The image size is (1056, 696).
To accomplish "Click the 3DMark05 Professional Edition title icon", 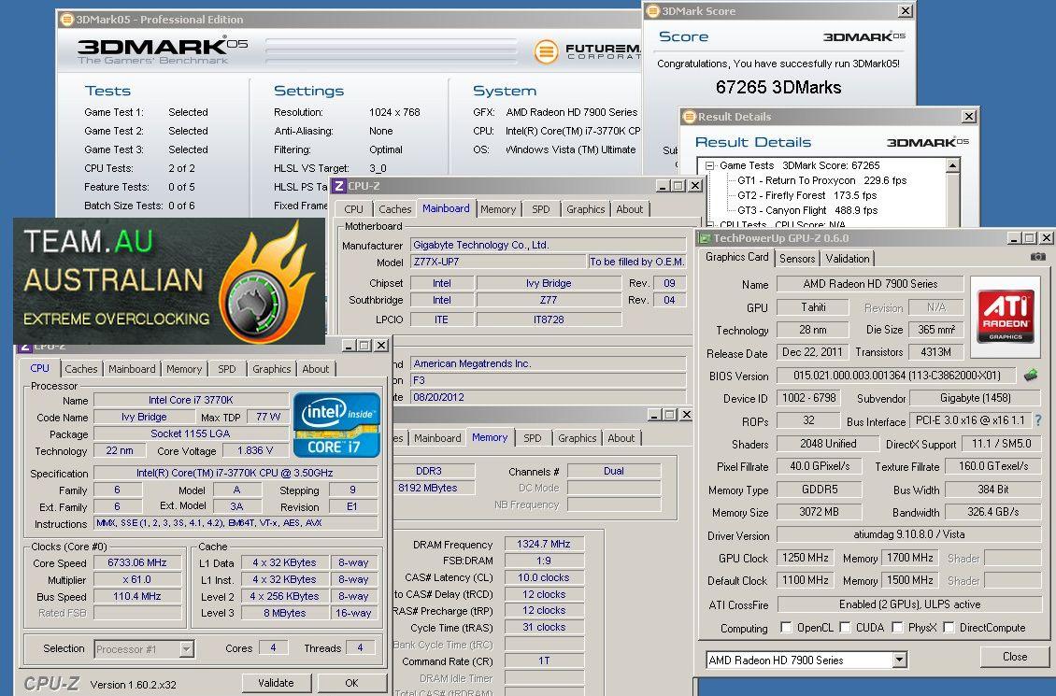I will pyautogui.click(x=66, y=20).
